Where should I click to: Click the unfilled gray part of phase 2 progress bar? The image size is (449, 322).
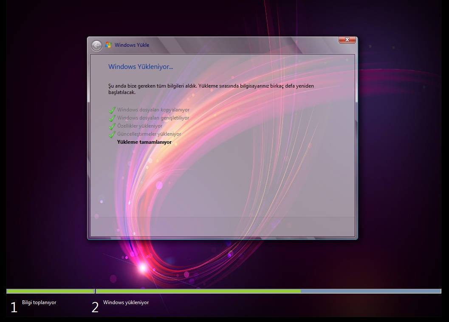point(370,291)
